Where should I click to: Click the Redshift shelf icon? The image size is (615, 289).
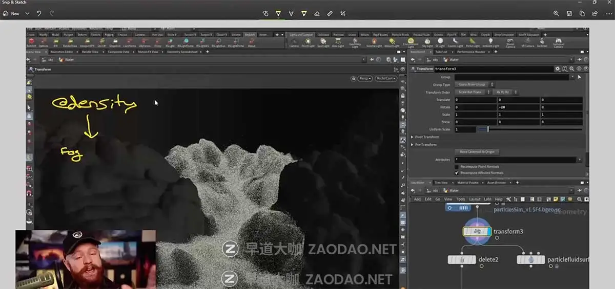(x=31, y=43)
